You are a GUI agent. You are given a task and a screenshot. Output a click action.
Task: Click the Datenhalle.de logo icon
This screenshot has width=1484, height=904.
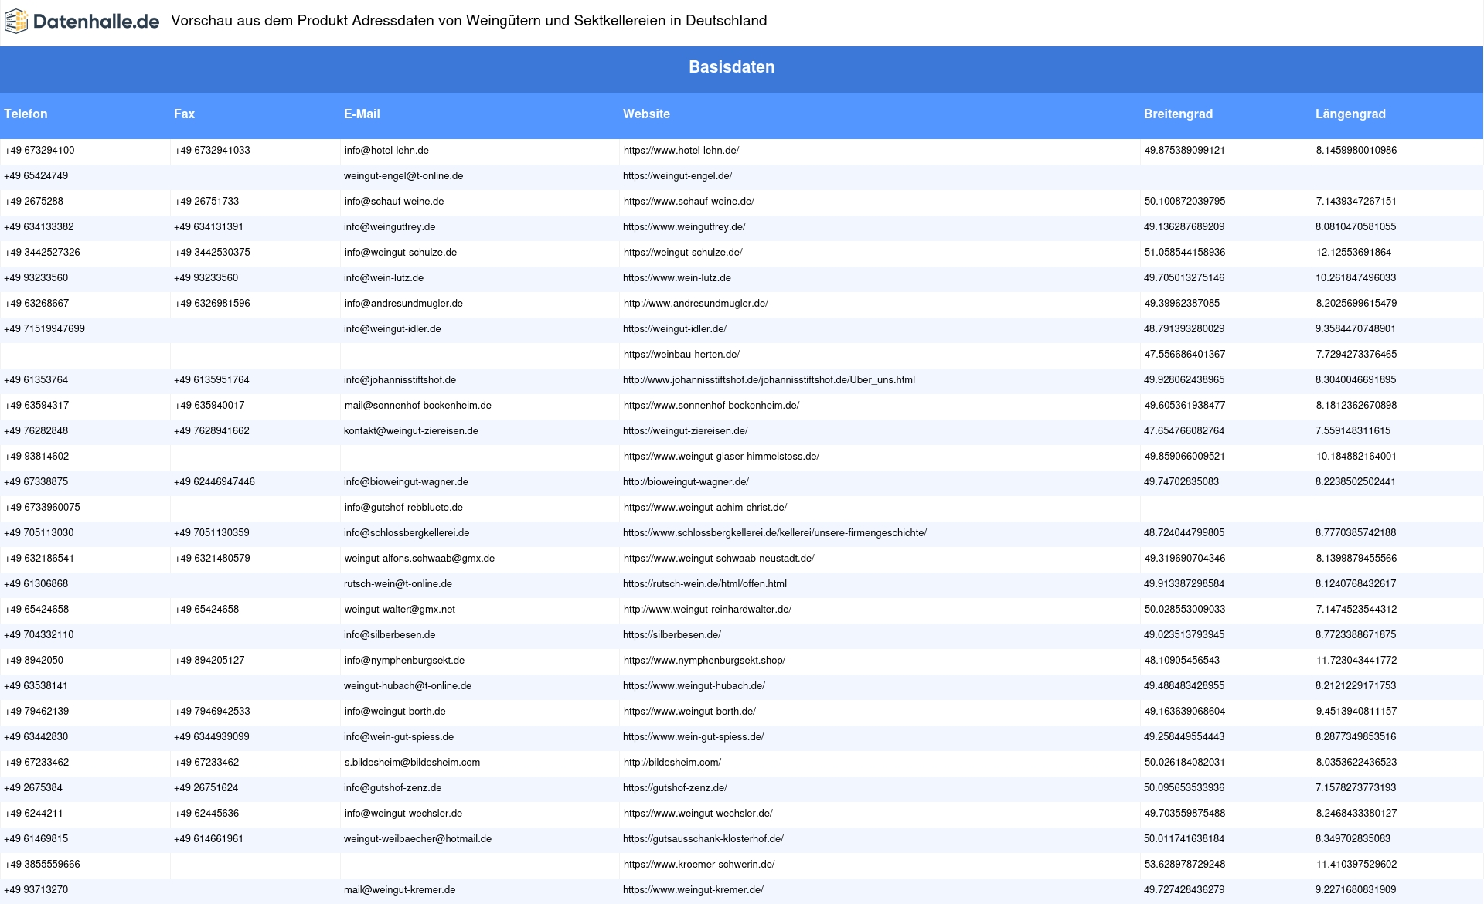click(16, 22)
